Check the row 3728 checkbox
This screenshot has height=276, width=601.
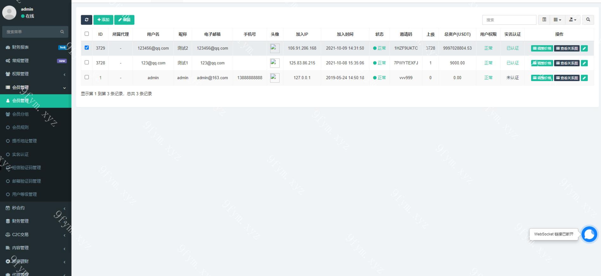(x=87, y=62)
